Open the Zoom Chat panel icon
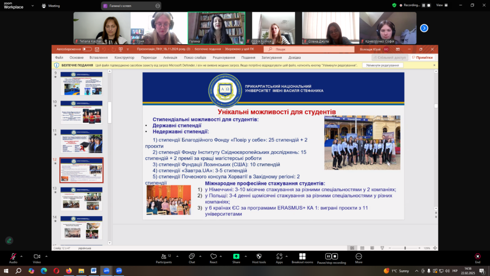Image resolution: width=490 pixels, height=276 pixels. pyautogui.click(x=191, y=256)
